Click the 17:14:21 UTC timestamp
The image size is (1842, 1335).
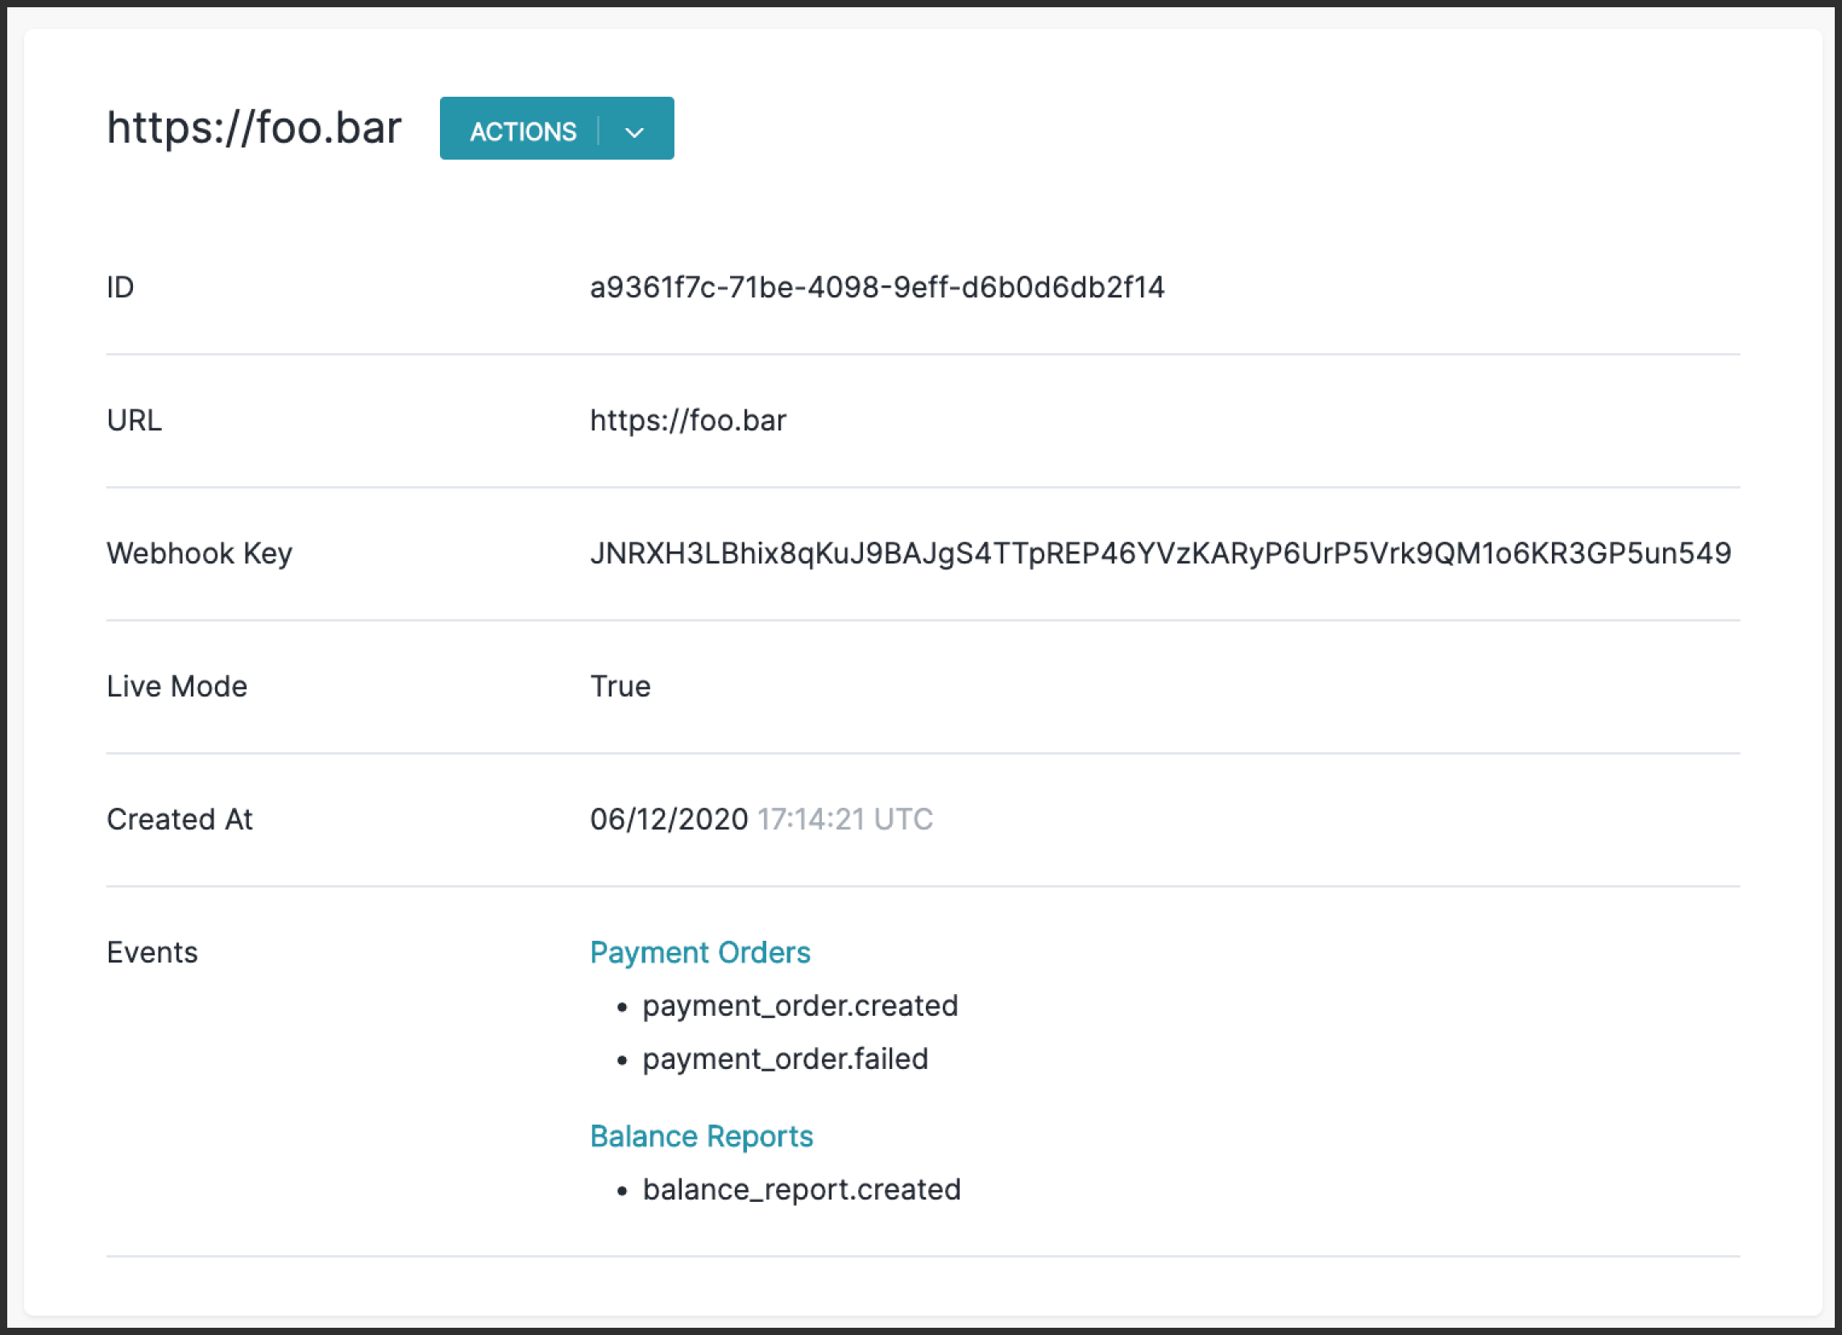click(x=844, y=819)
